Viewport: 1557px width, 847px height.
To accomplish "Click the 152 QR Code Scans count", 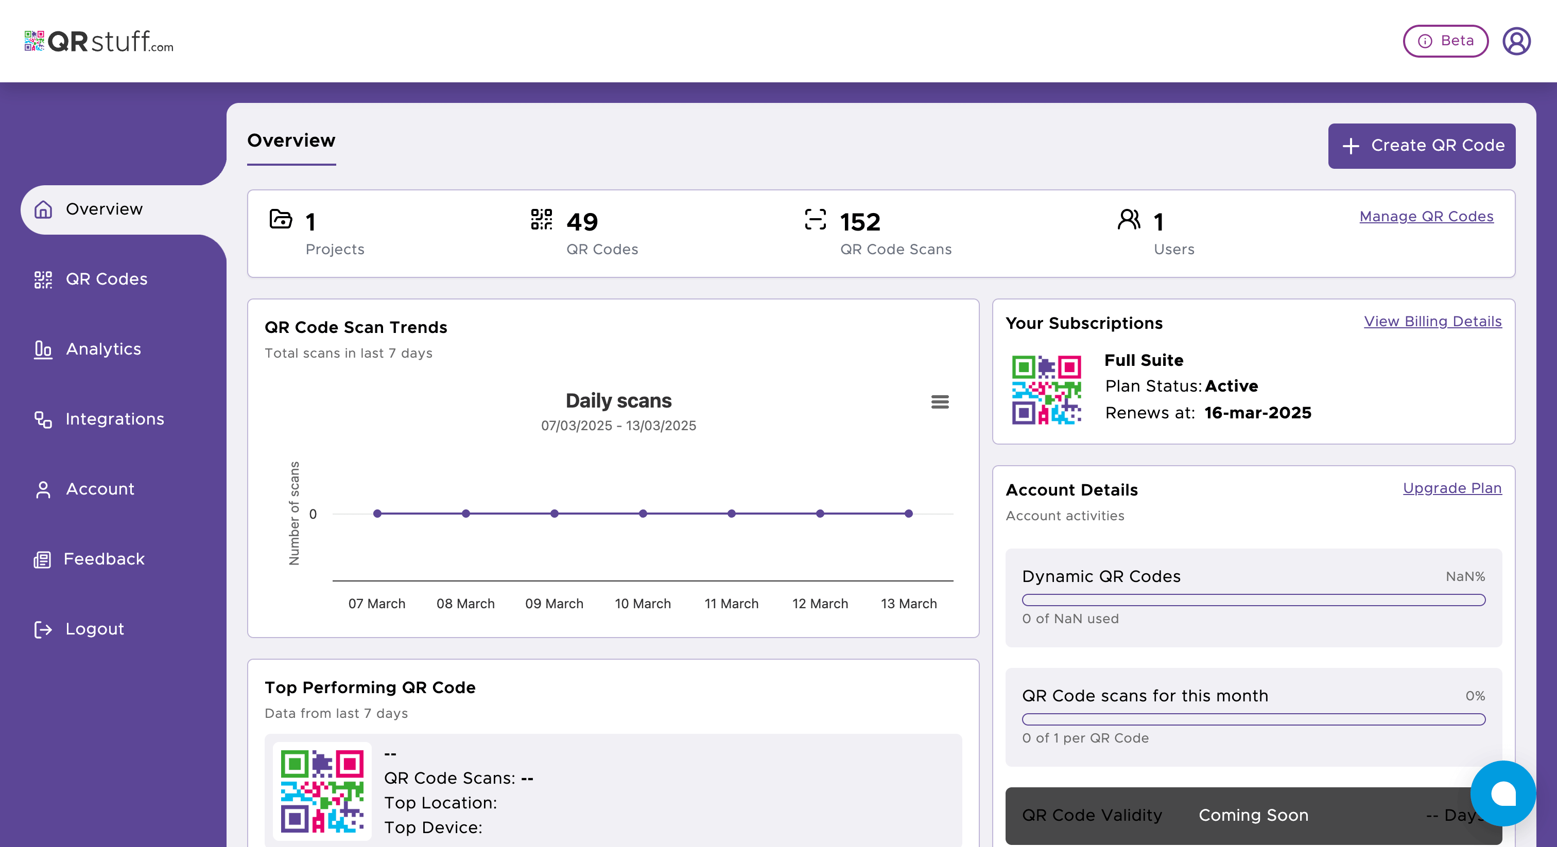I will (x=860, y=222).
